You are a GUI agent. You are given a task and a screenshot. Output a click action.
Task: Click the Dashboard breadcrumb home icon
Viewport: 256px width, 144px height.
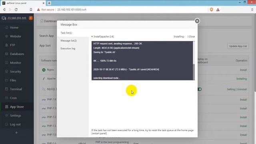pos(42,21)
